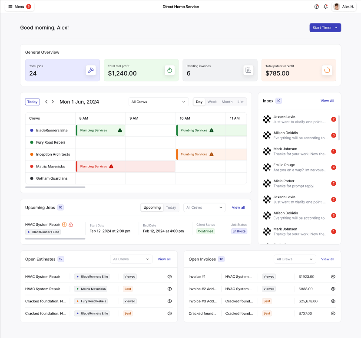The image size is (361, 338).
Task: Click the Total jobs hammer icon
Action: (x=91, y=70)
